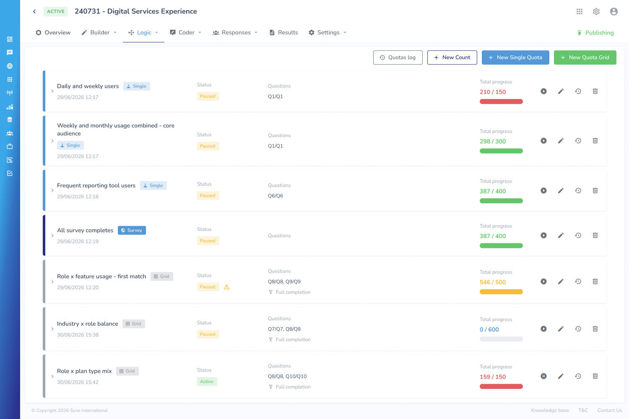Image resolution: width=629 pixels, height=419 pixels.
Task: Expand the Daily and weekly users row
Action: [x=52, y=91]
